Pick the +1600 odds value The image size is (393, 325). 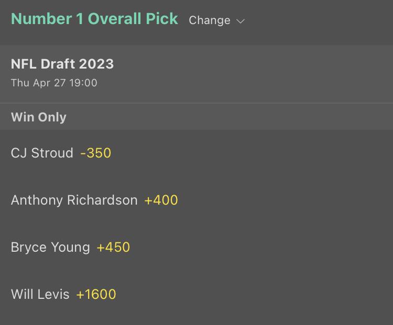(96, 294)
